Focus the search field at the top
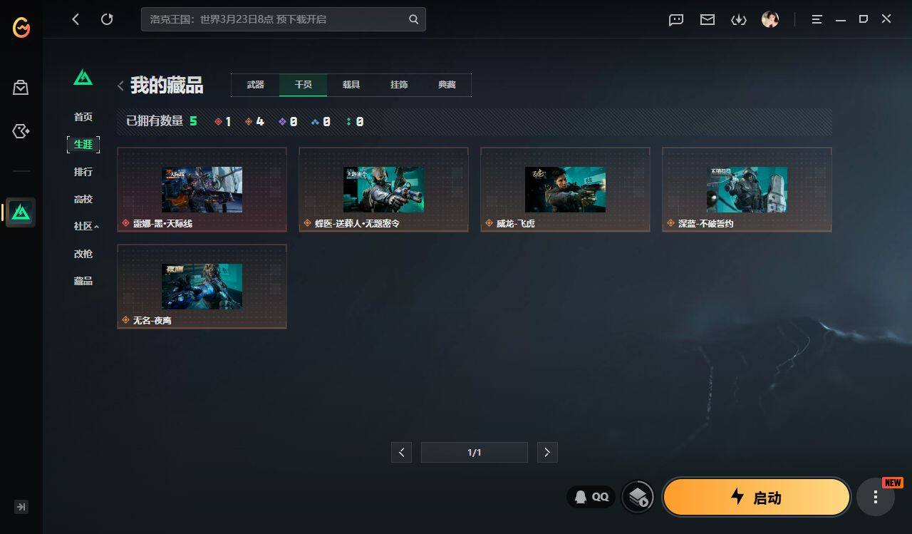912x534 pixels. coord(284,19)
